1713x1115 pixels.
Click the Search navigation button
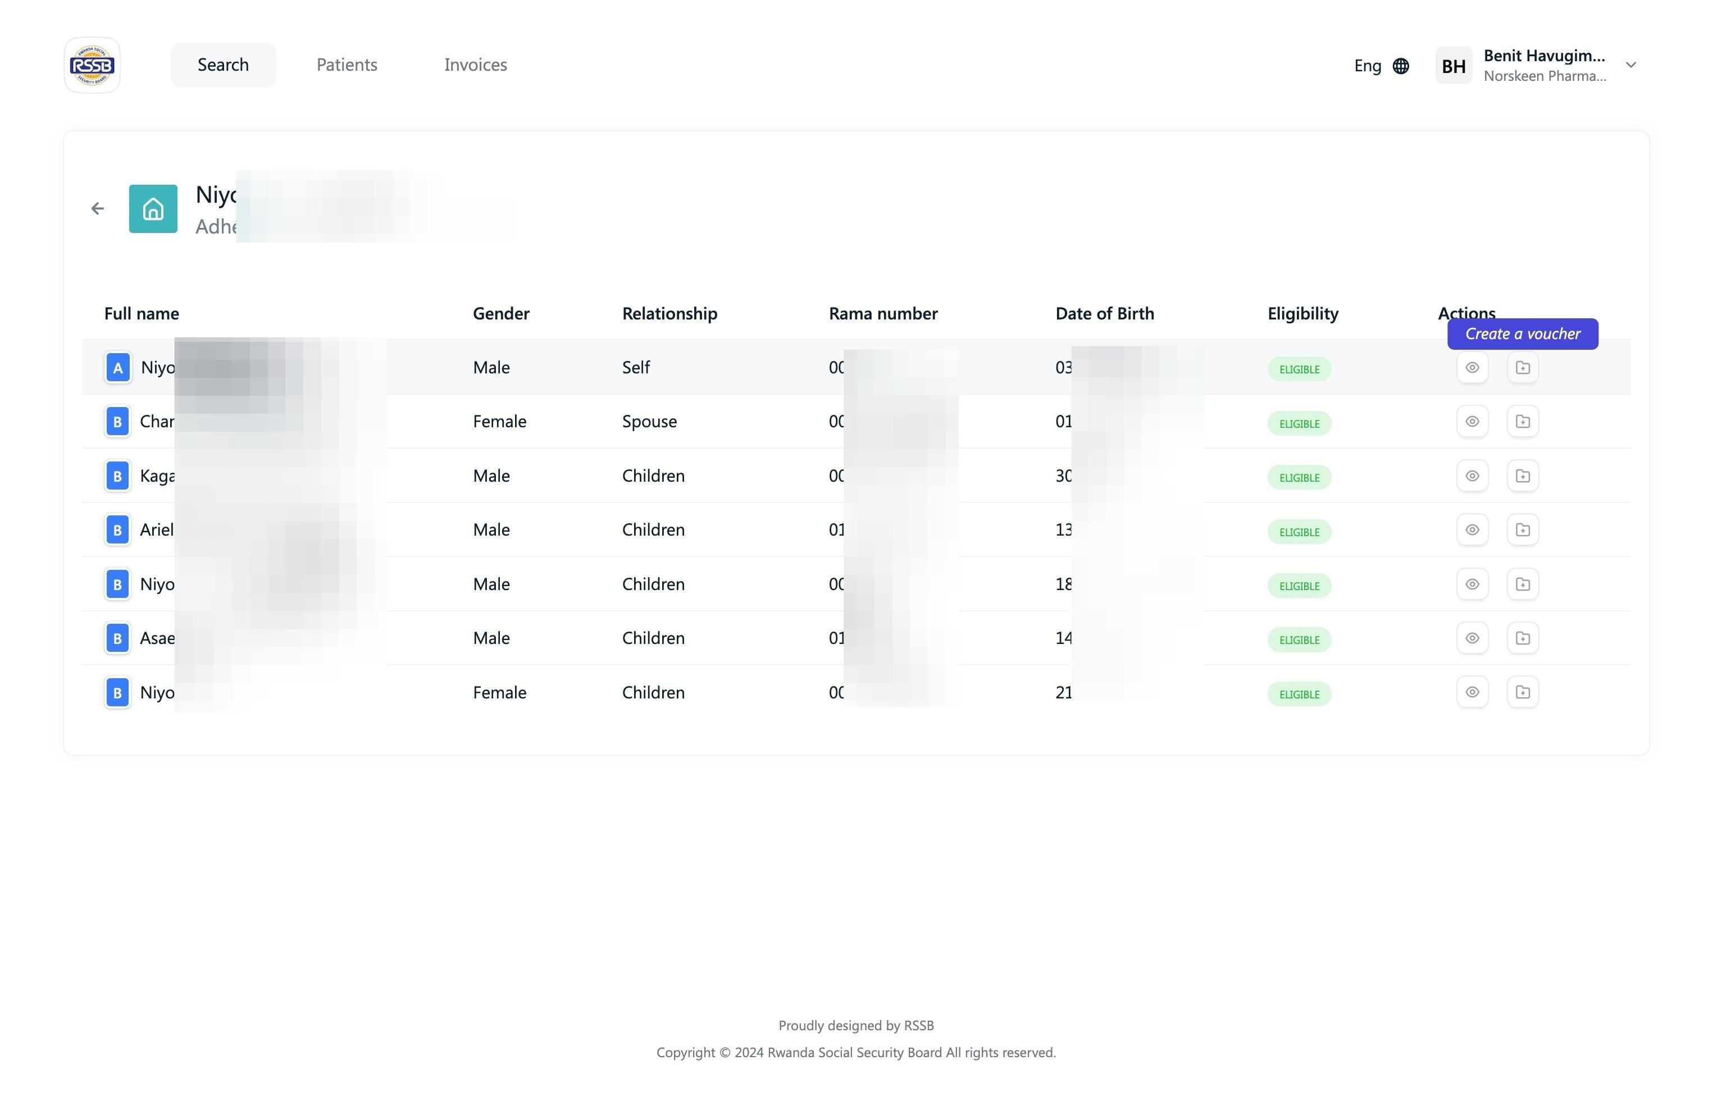click(x=223, y=65)
